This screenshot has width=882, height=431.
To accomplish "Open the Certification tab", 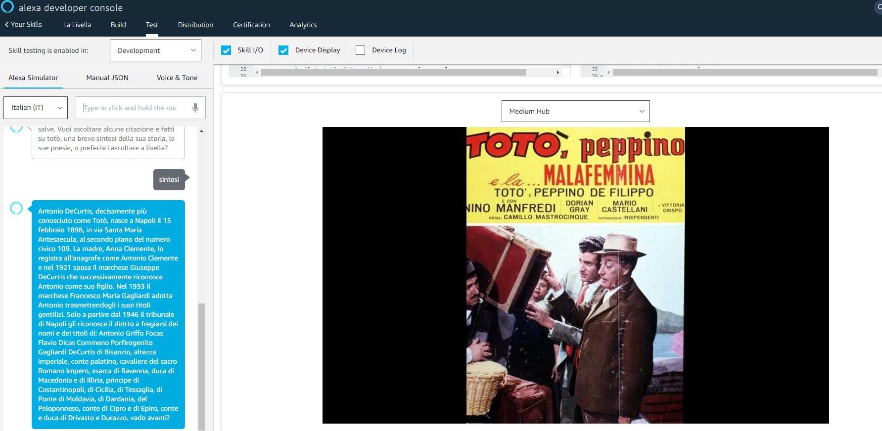I will (x=251, y=25).
